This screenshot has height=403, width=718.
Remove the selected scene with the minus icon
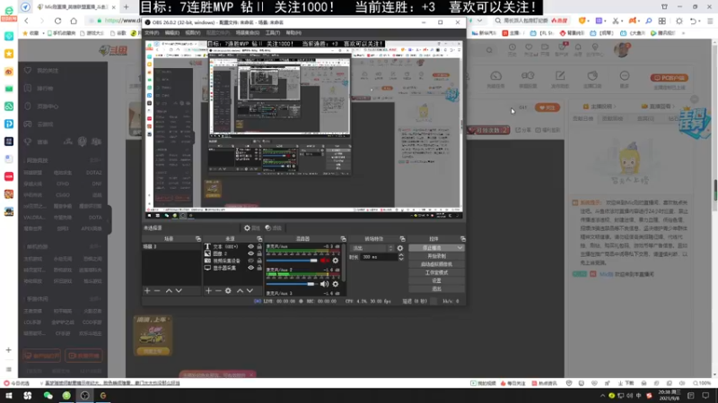coord(157,290)
